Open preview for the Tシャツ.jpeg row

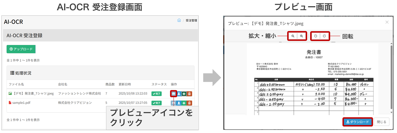(174, 94)
